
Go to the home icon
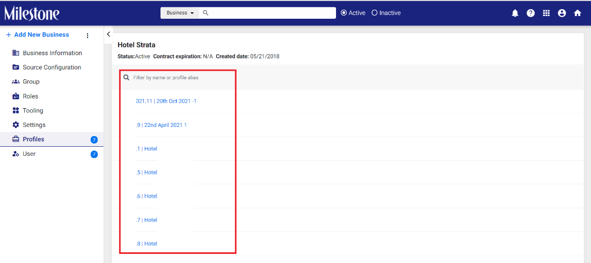click(x=578, y=13)
